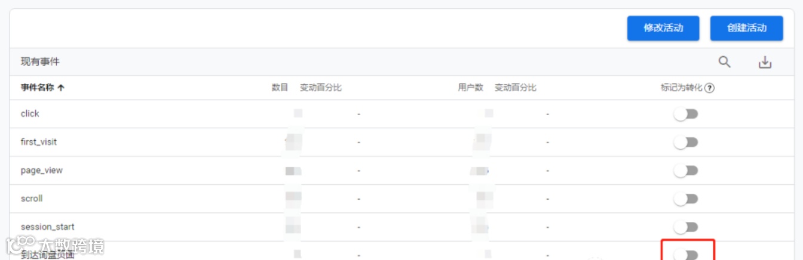Screen dimensions: 803x260
Task: Open the help icon beside 标记为转化
Action: coord(709,88)
